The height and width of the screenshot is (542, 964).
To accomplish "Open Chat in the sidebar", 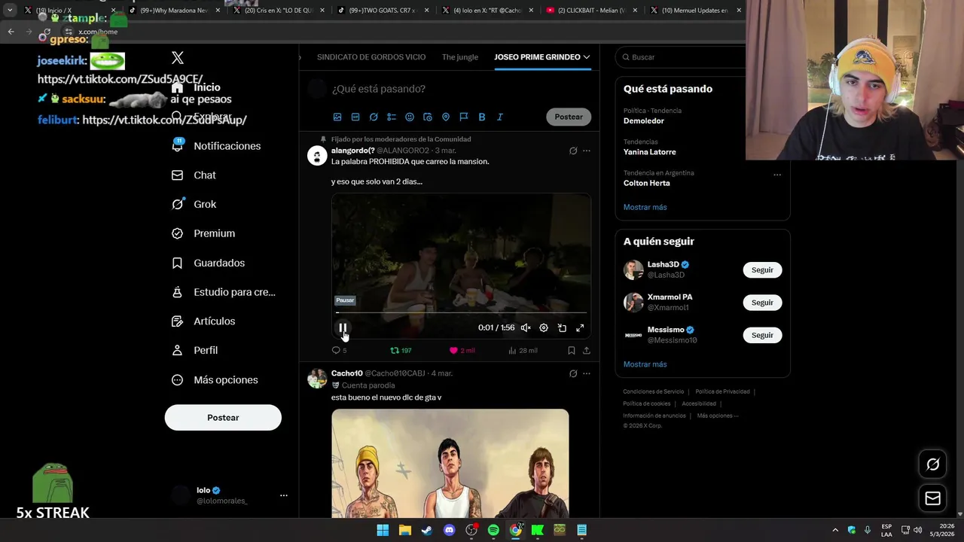I will click(x=194, y=175).
